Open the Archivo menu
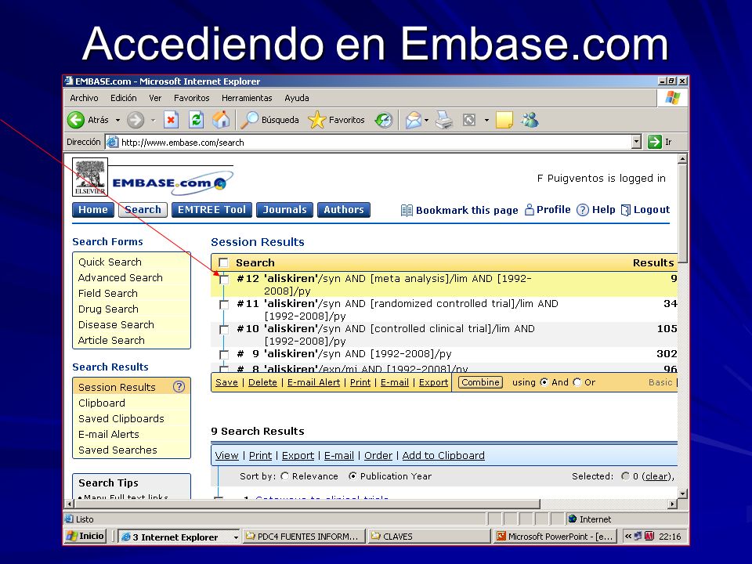The image size is (752, 564). point(84,98)
